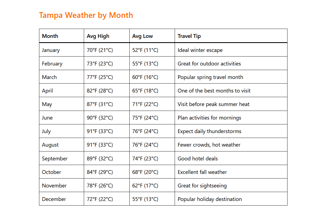326x218 pixels.
Task: Click the 'Popular holiday destination' tip
Action: [x=210, y=199]
